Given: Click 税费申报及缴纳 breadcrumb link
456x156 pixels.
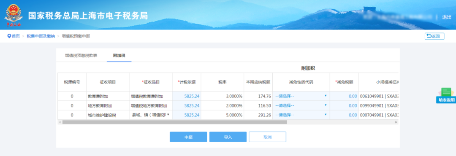Looking at the screenshot, I should click(41, 36).
